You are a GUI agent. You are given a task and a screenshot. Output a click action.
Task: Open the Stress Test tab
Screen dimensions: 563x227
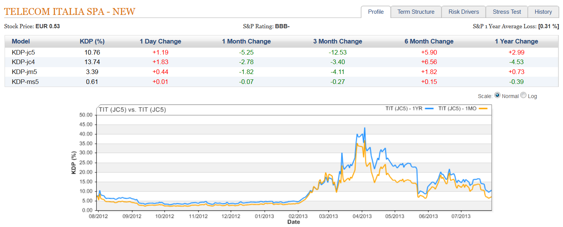[x=507, y=12]
